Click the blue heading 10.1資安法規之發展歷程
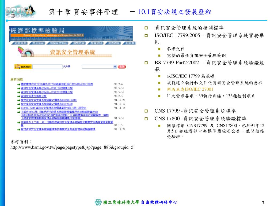The width and height of the screenshot is (274, 206). pos(175,12)
